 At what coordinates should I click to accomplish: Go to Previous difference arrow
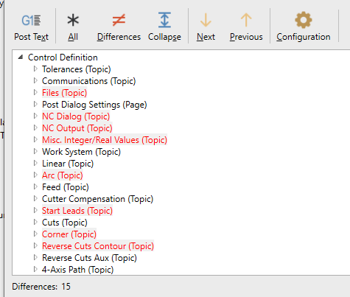click(246, 27)
